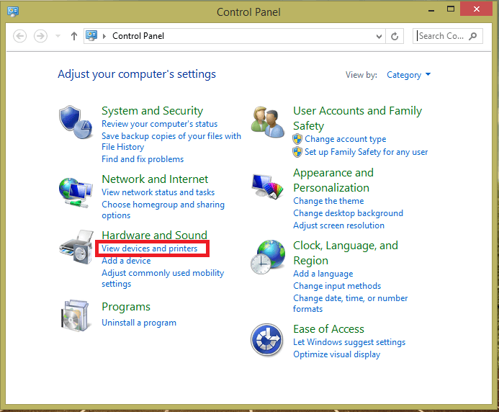The image size is (499, 412).
Task: Open Ease of Access heading
Action: click(x=328, y=329)
